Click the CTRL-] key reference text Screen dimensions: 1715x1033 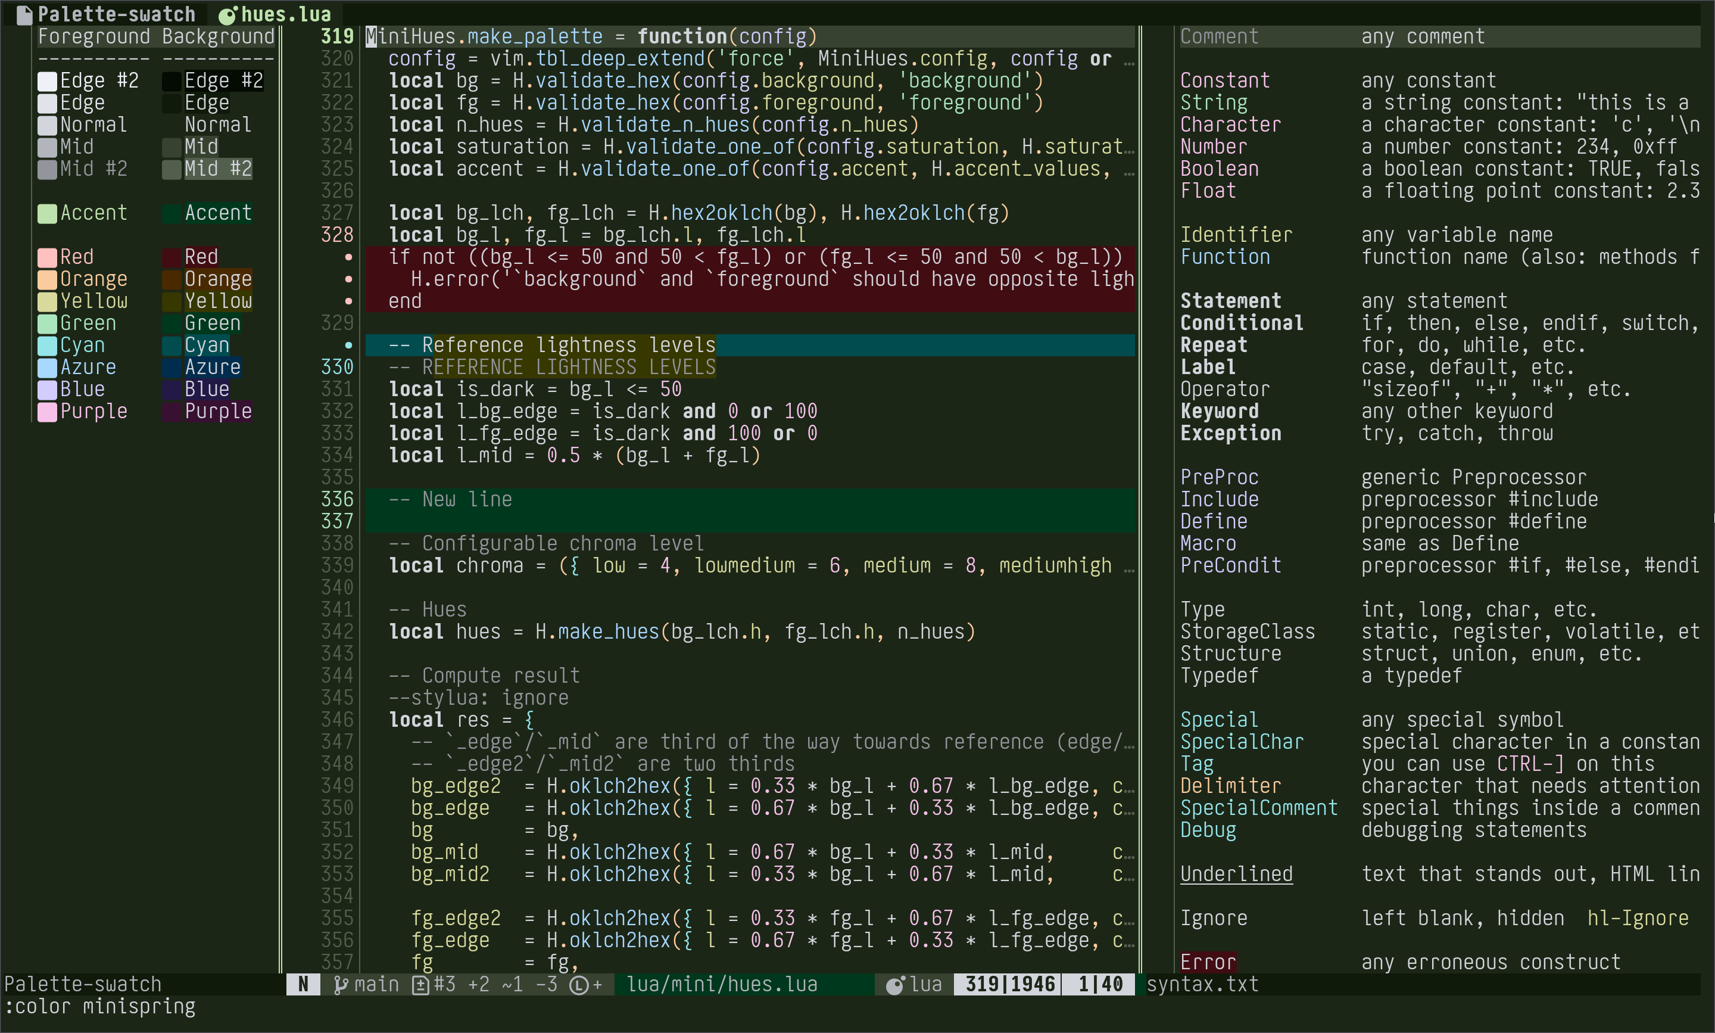pos(1530,764)
